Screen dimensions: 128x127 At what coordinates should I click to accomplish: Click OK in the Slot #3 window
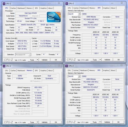[x=118, y=122]
